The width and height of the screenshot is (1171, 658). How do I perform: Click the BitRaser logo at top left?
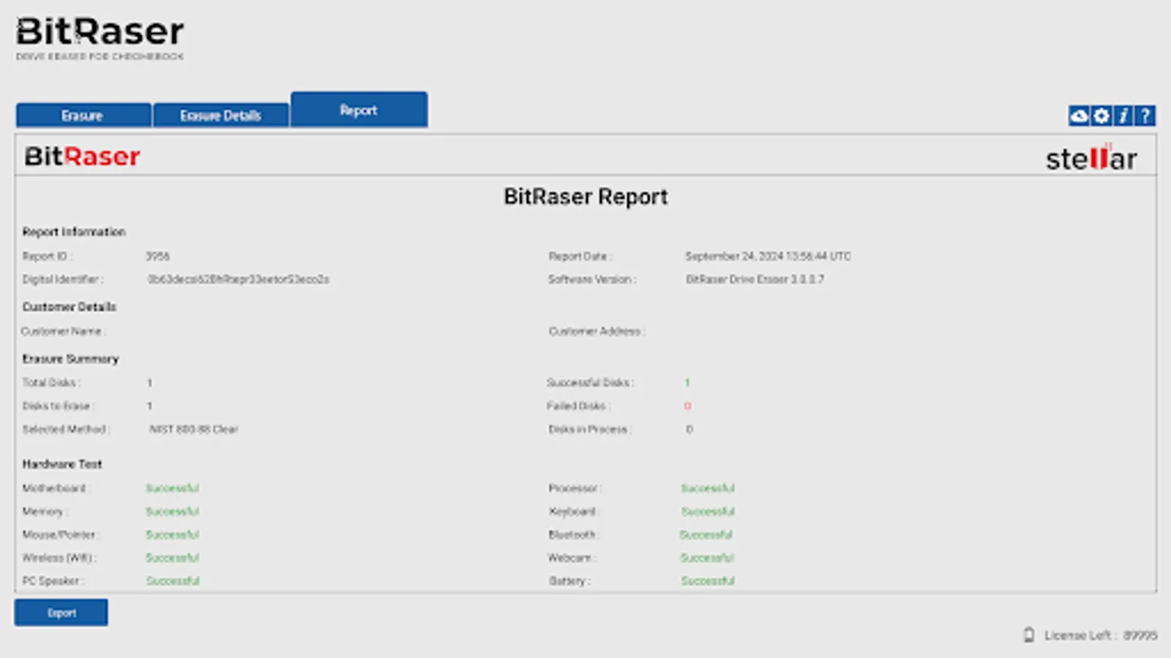tap(99, 31)
